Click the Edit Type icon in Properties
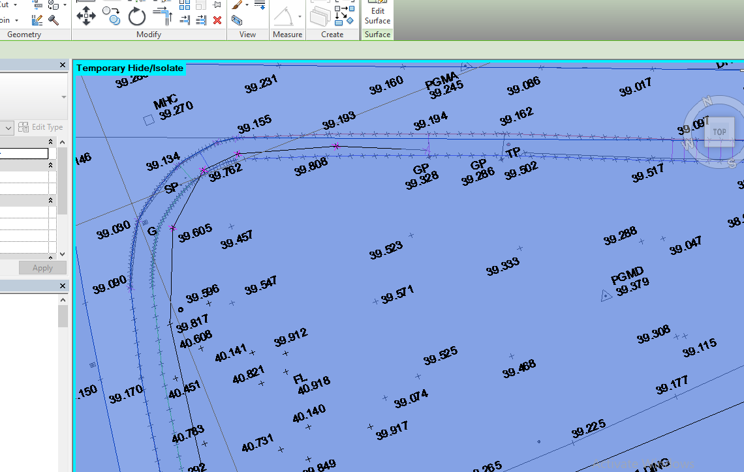The image size is (744, 472). 23,127
